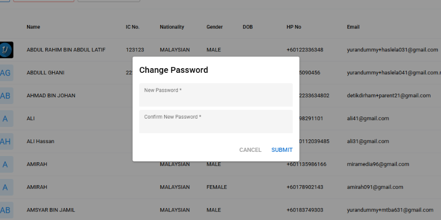This screenshot has height=220, width=441.
Task: Click the A avatar next to ALI
Action: pos(6,119)
